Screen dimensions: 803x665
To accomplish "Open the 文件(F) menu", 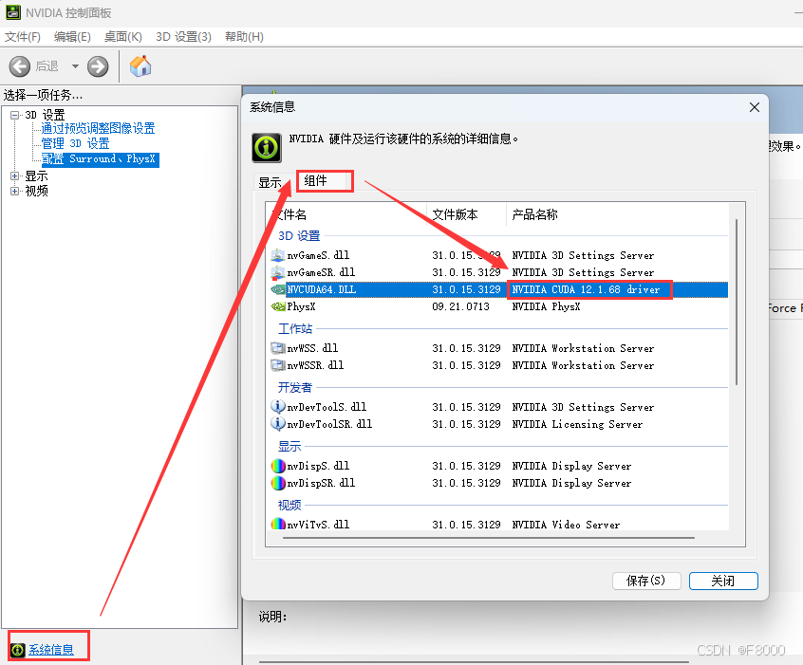I will click(x=23, y=37).
